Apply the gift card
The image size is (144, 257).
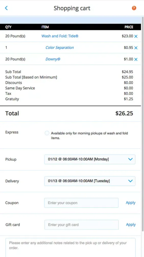131,225
